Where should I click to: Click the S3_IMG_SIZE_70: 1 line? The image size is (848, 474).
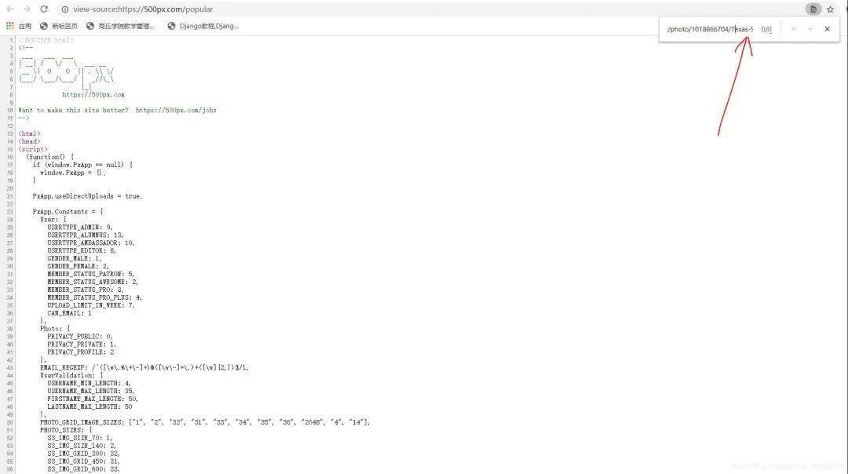click(79, 439)
